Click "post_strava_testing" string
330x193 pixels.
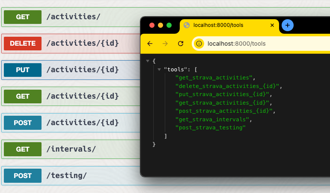tap(211, 128)
